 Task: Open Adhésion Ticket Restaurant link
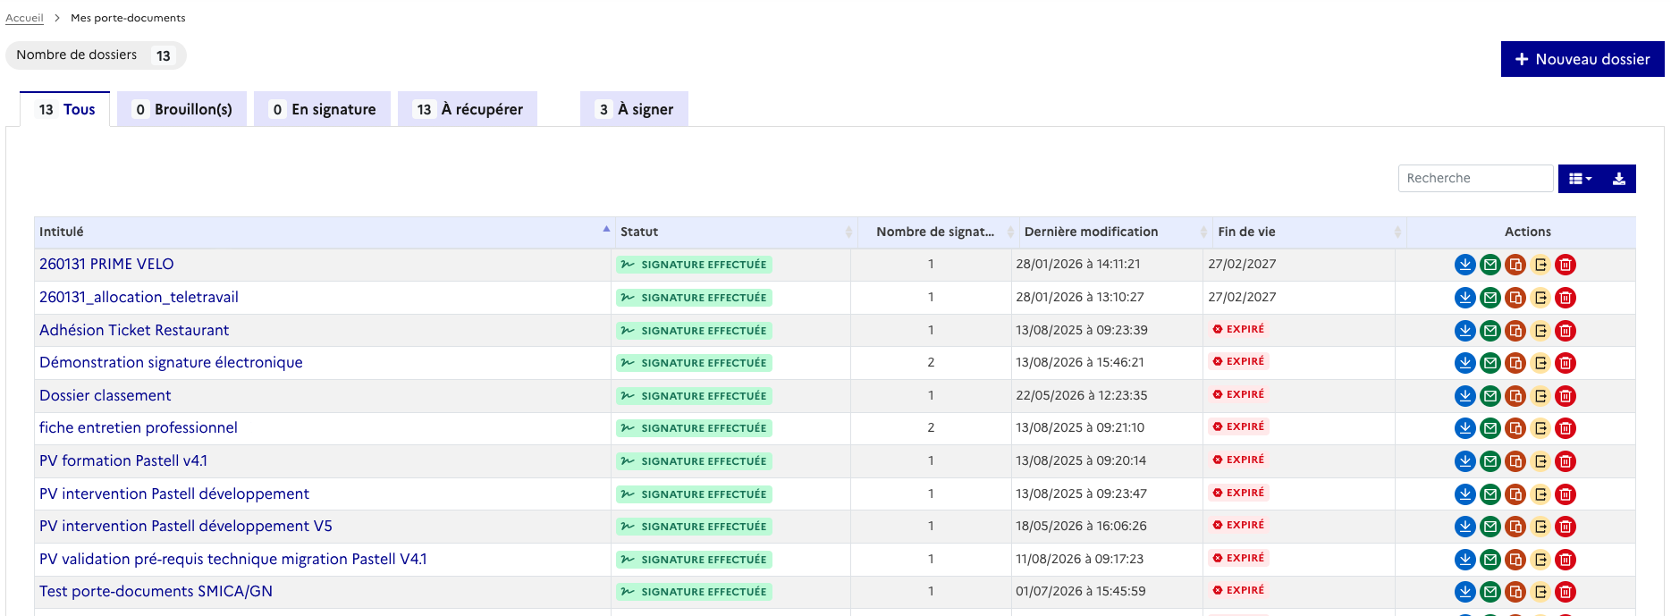click(134, 330)
